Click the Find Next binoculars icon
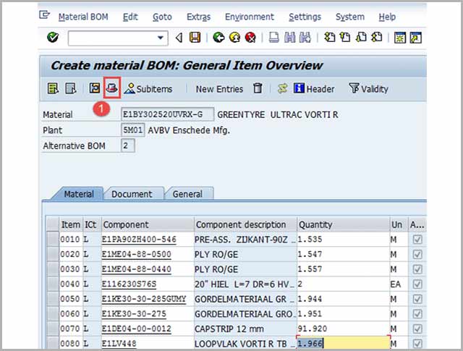463x351 pixels. click(305, 38)
